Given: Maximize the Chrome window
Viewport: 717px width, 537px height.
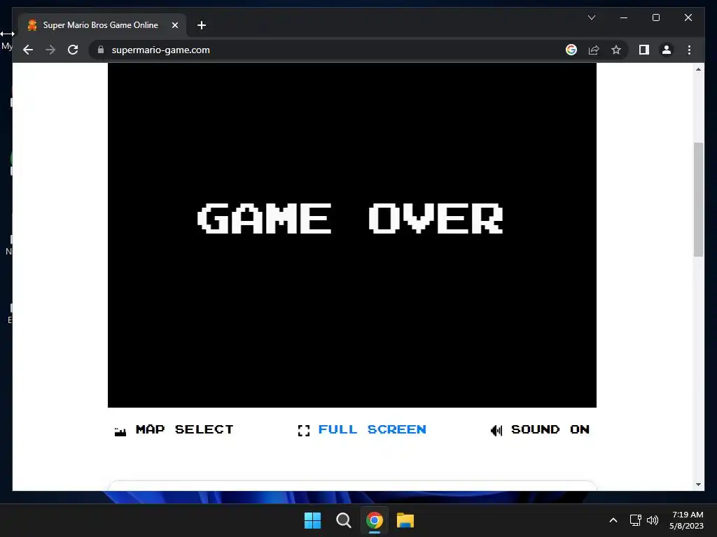Looking at the screenshot, I should (655, 17).
